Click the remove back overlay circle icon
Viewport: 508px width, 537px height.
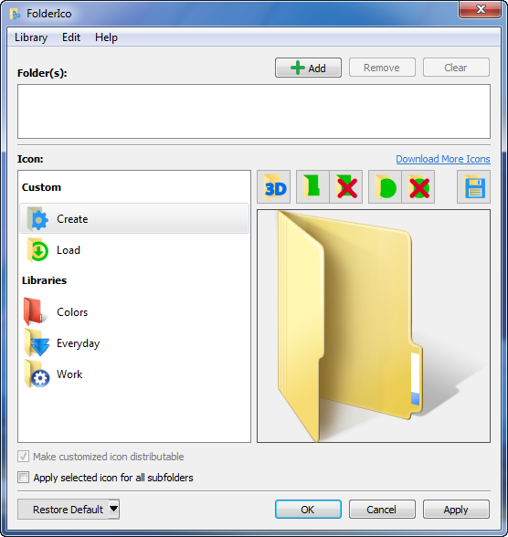tap(418, 187)
